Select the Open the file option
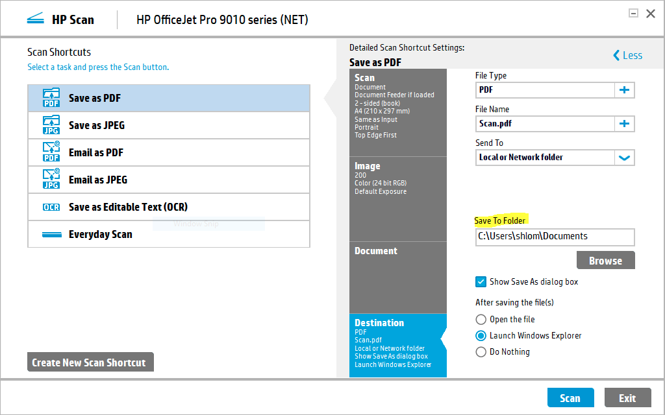This screenshot has width=665, height=415. (x=481, y=319)
